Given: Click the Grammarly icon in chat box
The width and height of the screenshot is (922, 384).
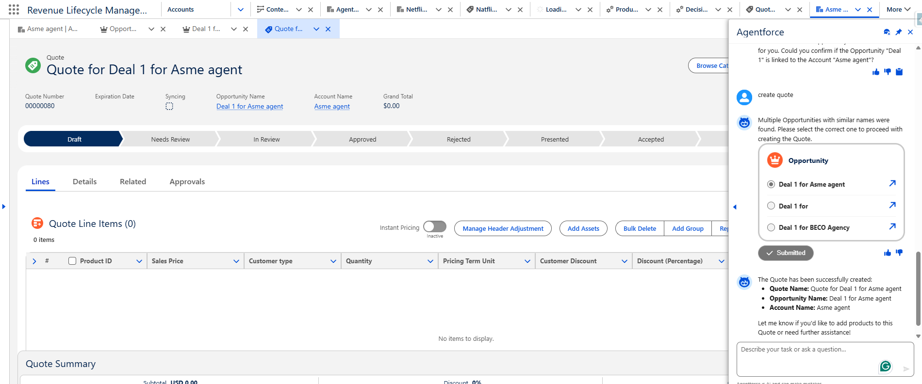Looking at the screenshot, I should point(886,367).
